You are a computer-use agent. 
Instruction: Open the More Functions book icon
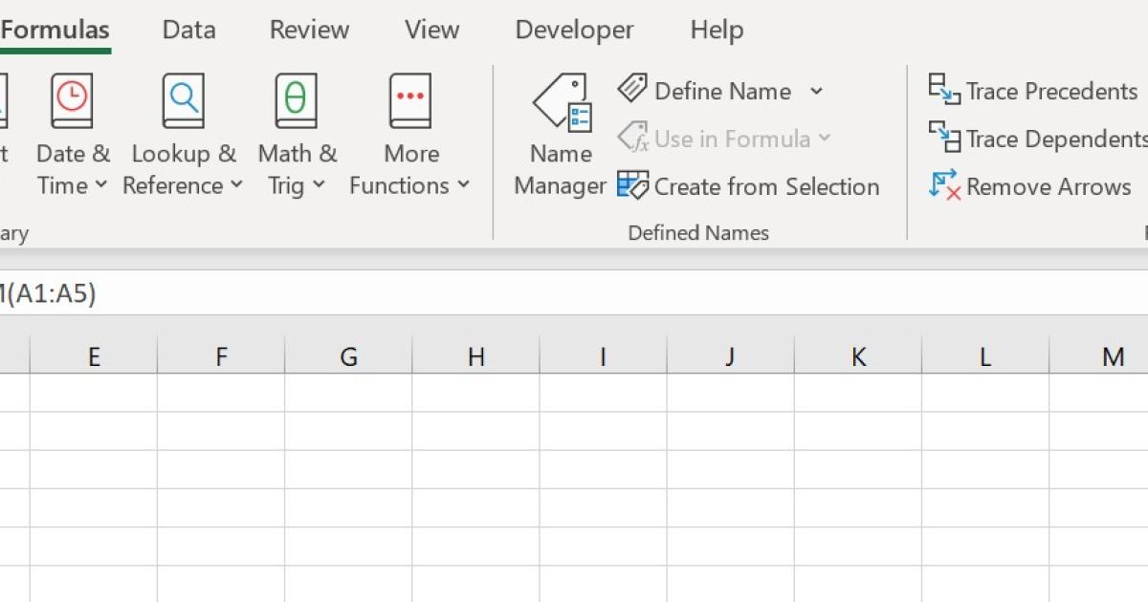(x=410, y=100)
